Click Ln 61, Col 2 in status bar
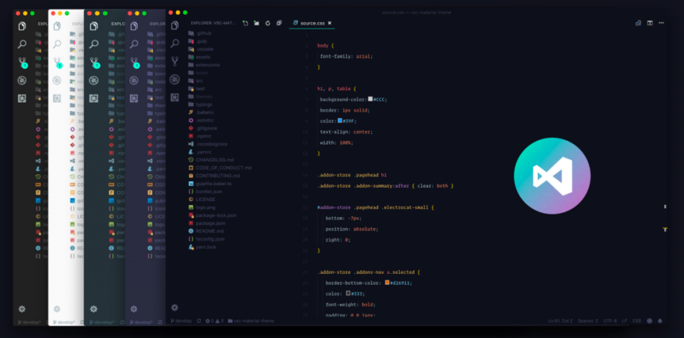This screenshot has width=684, height=338. tap(560, 321)
